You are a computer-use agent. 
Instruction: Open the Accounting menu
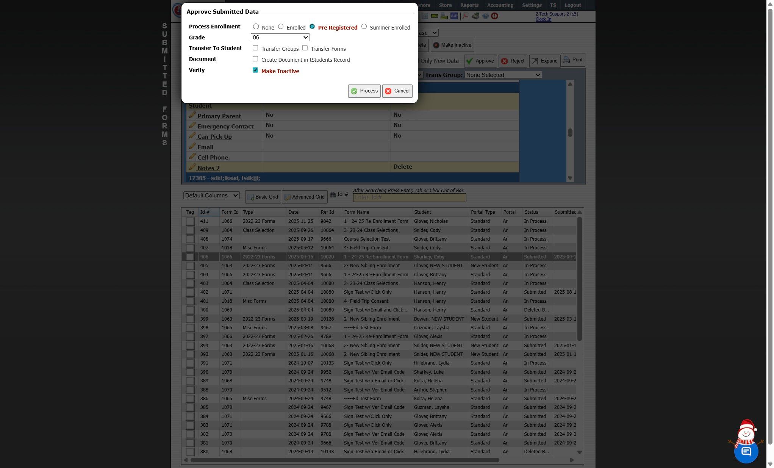500,5
